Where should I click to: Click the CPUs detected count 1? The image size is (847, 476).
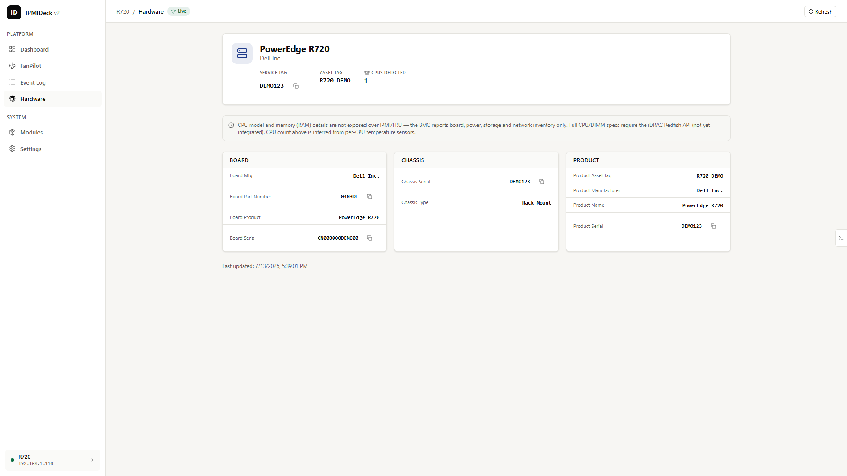click(x=366, y=81)
